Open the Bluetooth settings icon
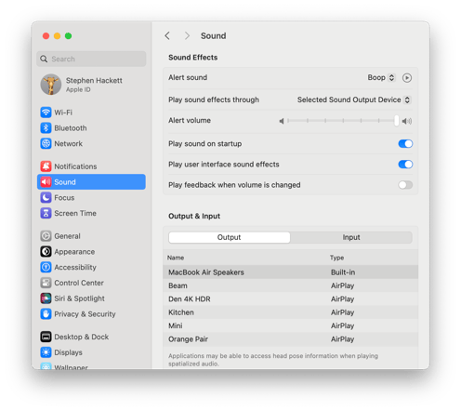 (46, 127)
